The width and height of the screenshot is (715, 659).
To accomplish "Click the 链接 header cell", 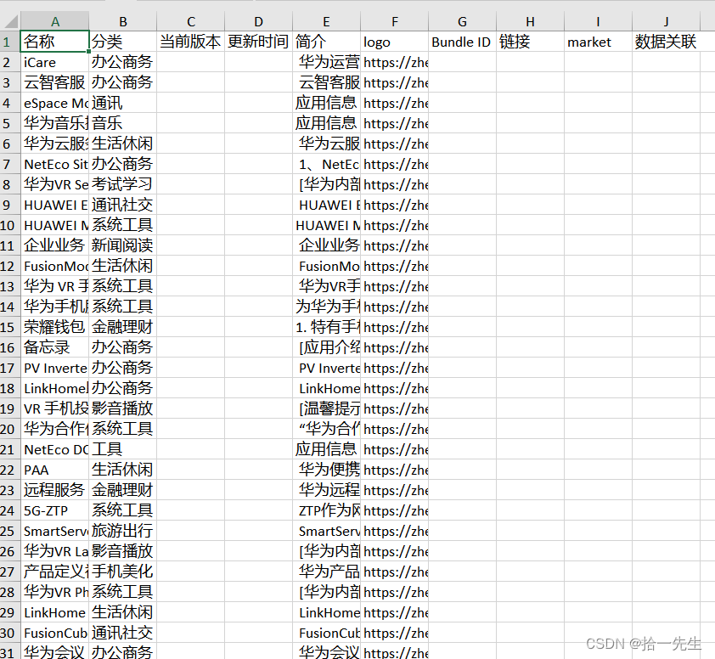I will [x=531, y=42].
